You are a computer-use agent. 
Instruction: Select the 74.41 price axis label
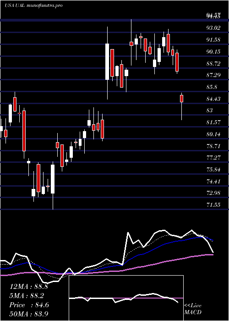point(213,181)
